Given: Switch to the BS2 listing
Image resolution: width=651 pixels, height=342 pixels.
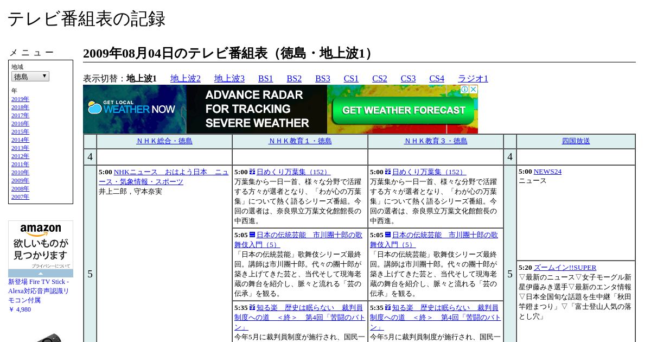Looking at the screenshot, I should coord(294,79).
